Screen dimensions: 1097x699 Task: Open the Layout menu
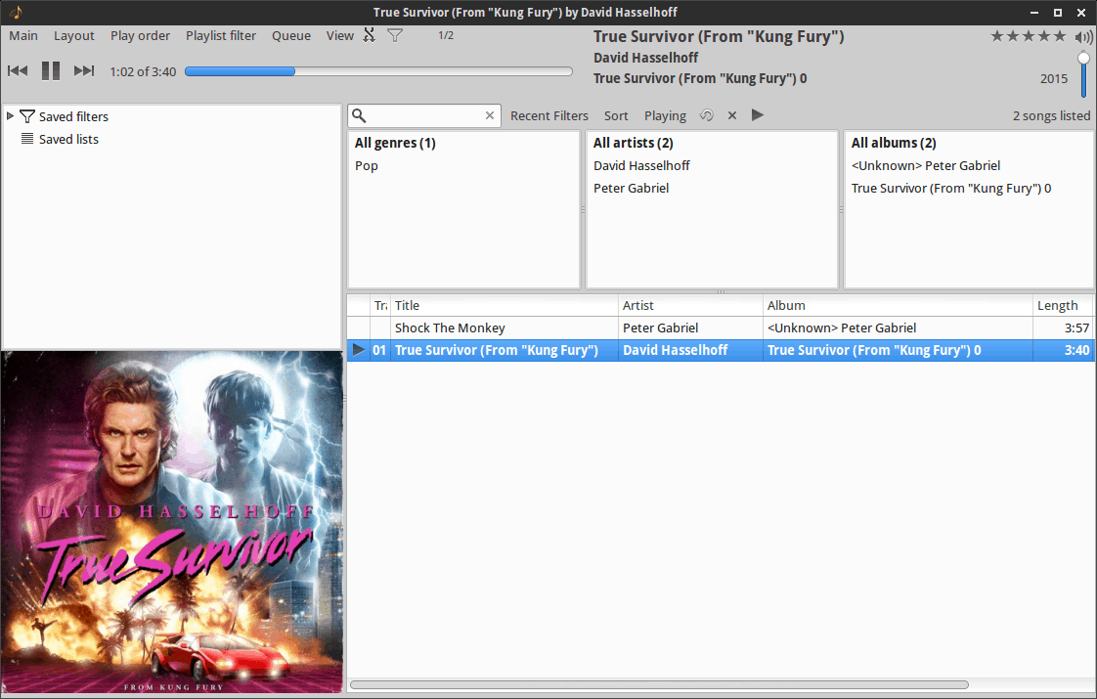pyautogui.click(x=74, y=36)
